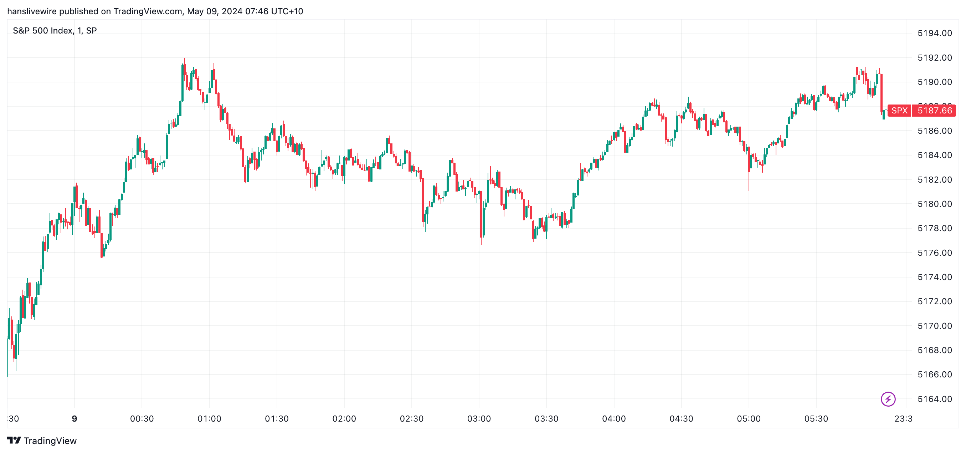Image resolution: width=966 pixels, height=453 pixels.
Task: Click the 5180.00 price scale label
Action: [x=935, y=204]
